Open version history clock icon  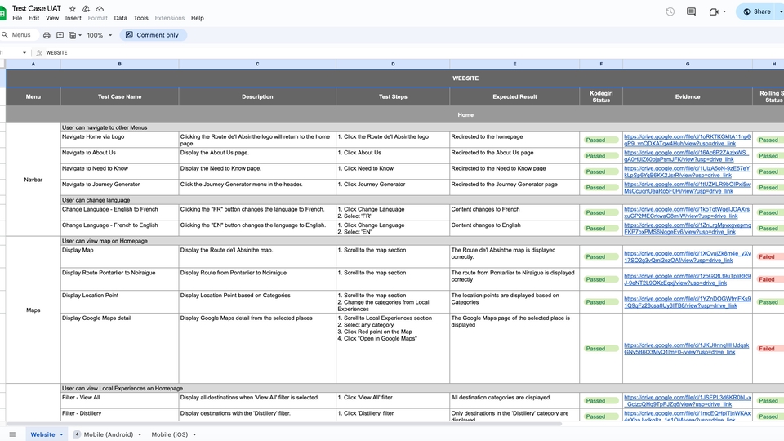(670, 11)
